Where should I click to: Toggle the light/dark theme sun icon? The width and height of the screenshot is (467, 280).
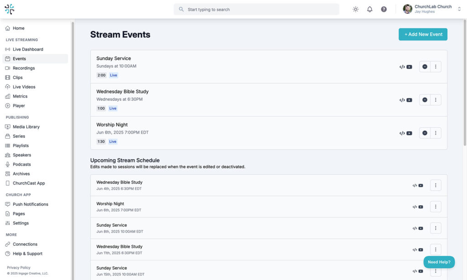pyautogui.click(x=356, y=9)
